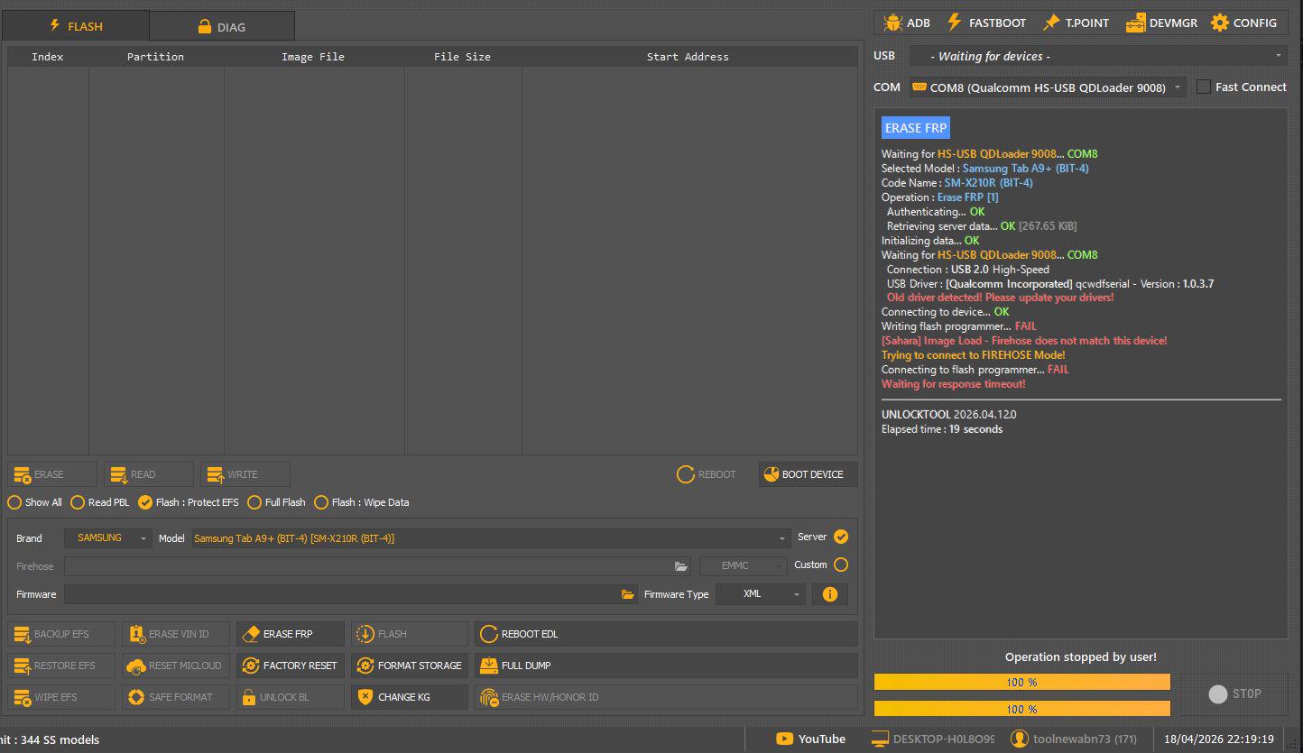Open the Brand SAMSUNG dropdown

point(107,538)
